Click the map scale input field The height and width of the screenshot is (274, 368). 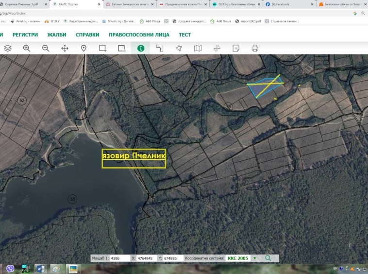pyautogui.click(x=118, y=258)
